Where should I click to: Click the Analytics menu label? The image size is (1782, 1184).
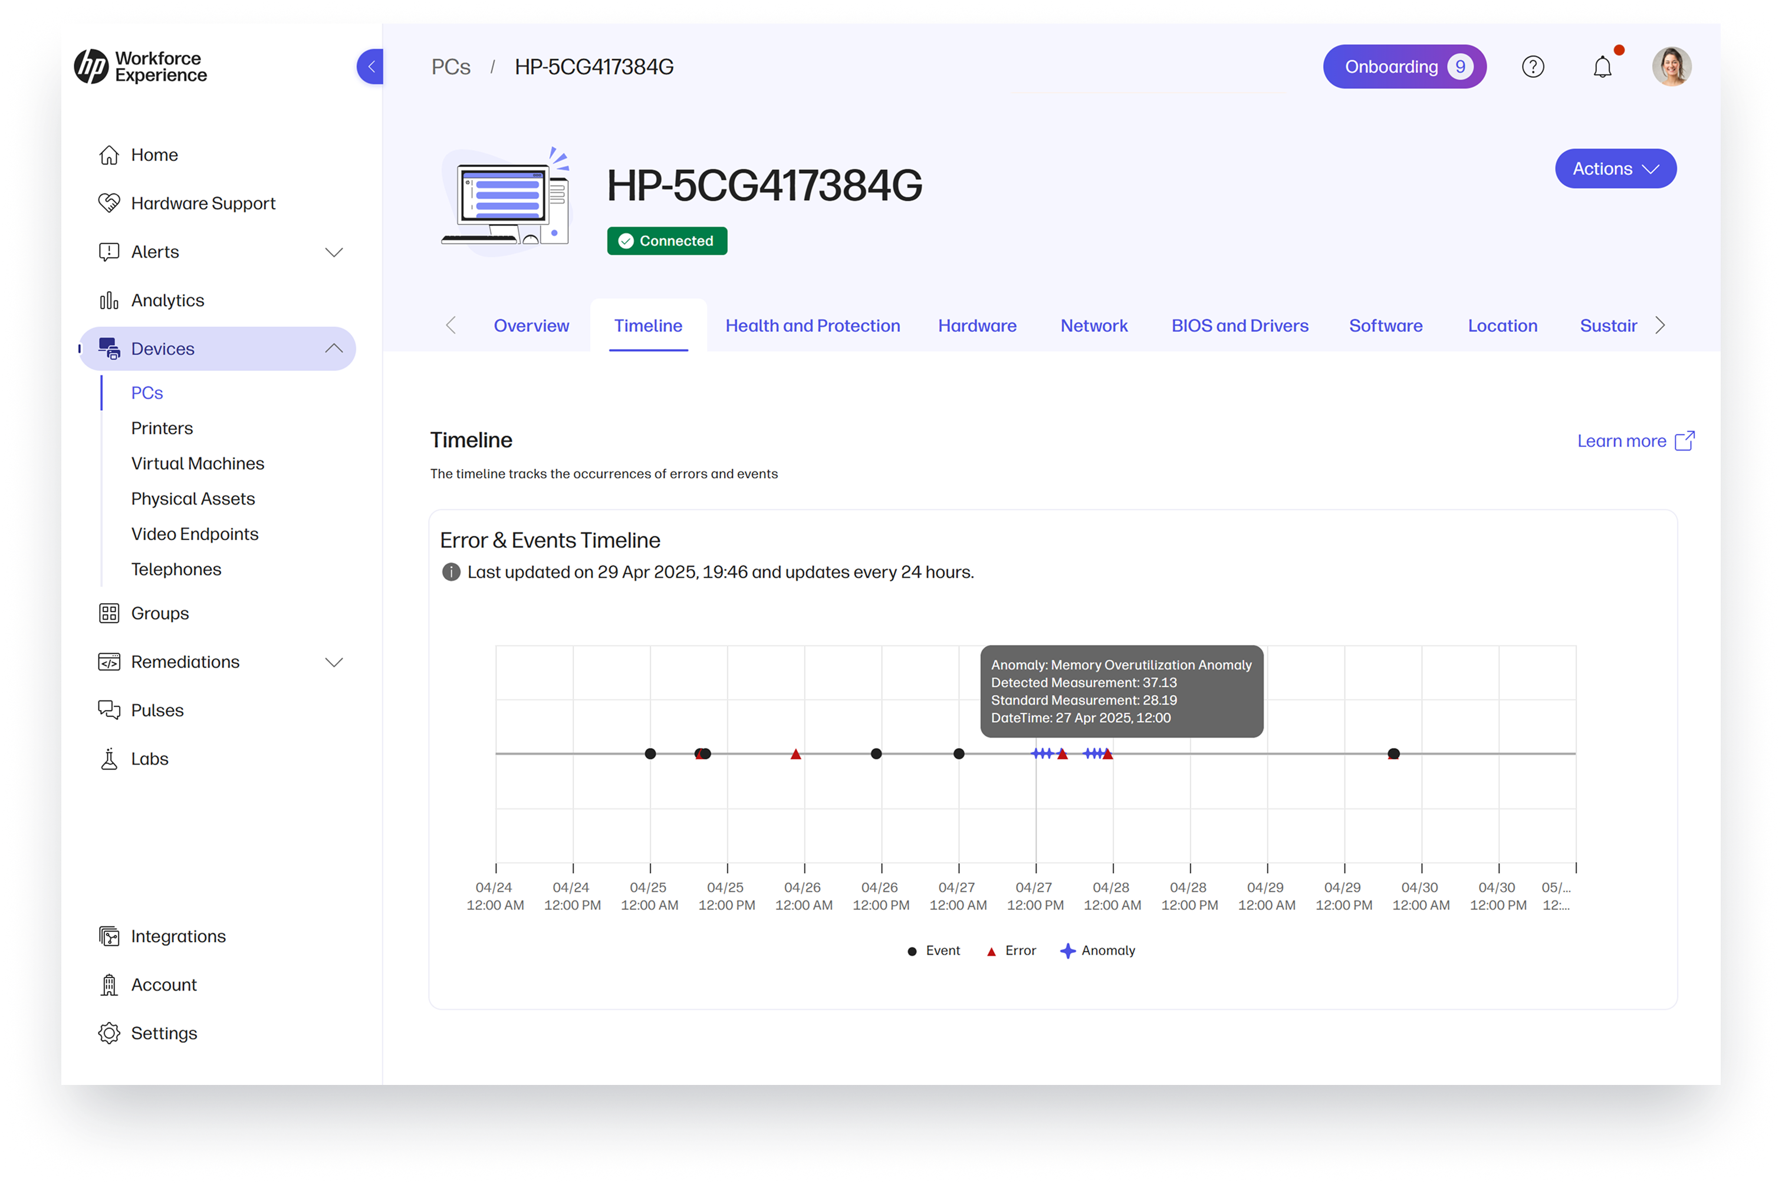click(x=167, y=300)
